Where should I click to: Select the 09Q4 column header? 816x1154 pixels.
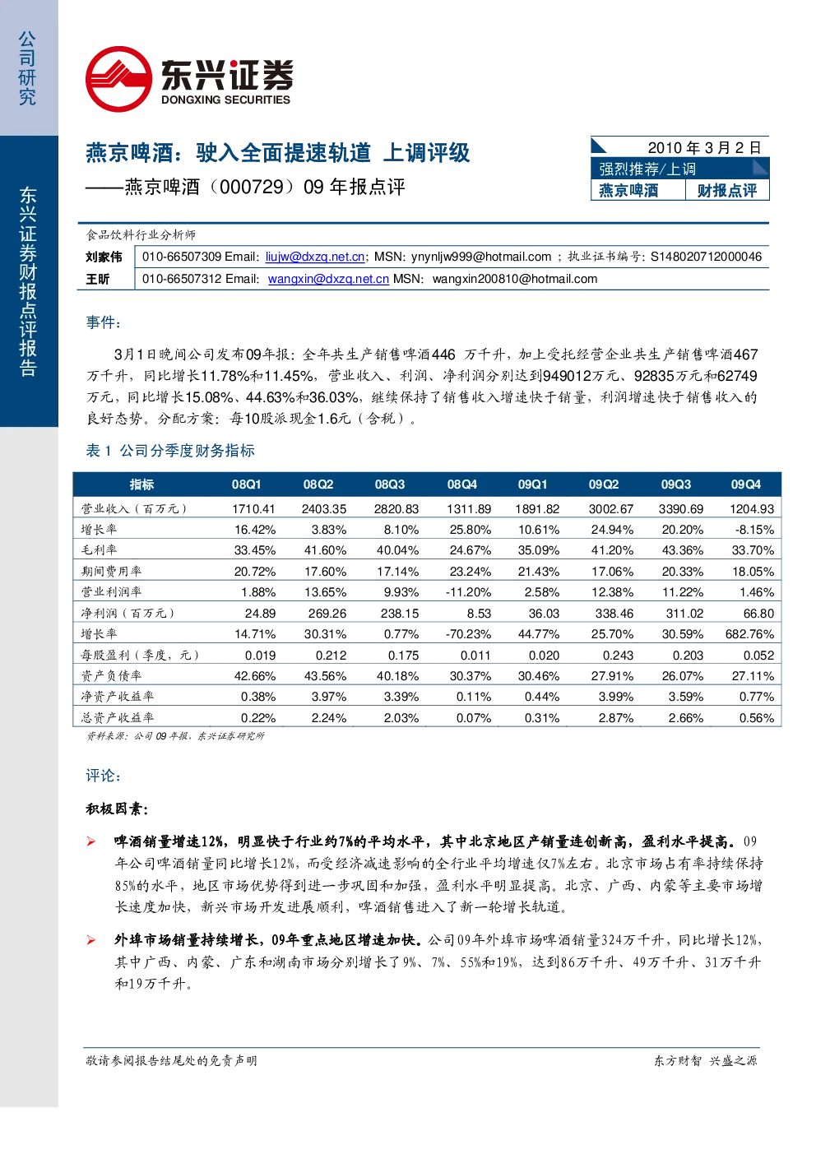(746, 484)
